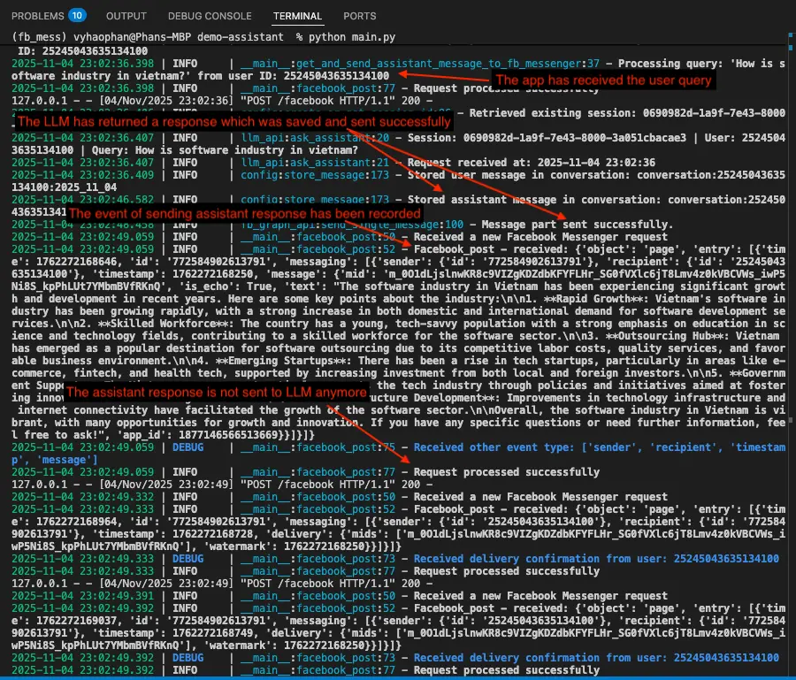Switch to the PROBLEMS tab
Viewport: 796px width, 680px height.
pos(40,15)
